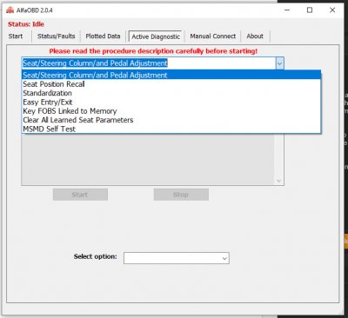Expand the Select option dropdown
The height and width of the screenshot is (318, 348).
(x=177, y=258)
